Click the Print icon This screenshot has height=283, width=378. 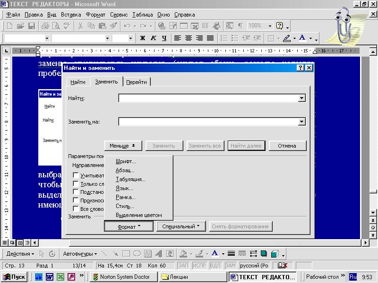point(45,26)
